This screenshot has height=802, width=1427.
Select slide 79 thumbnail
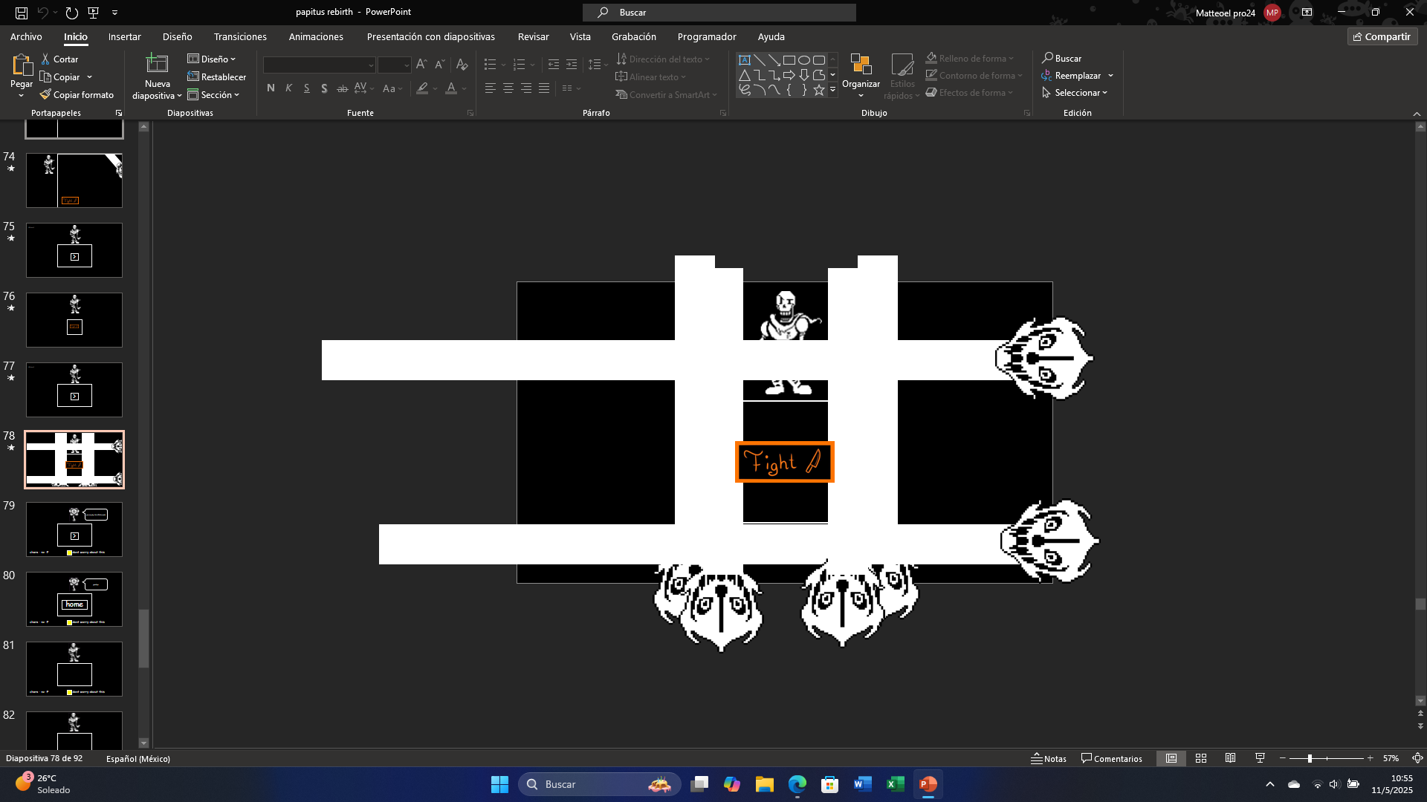(x=74, y=529)
